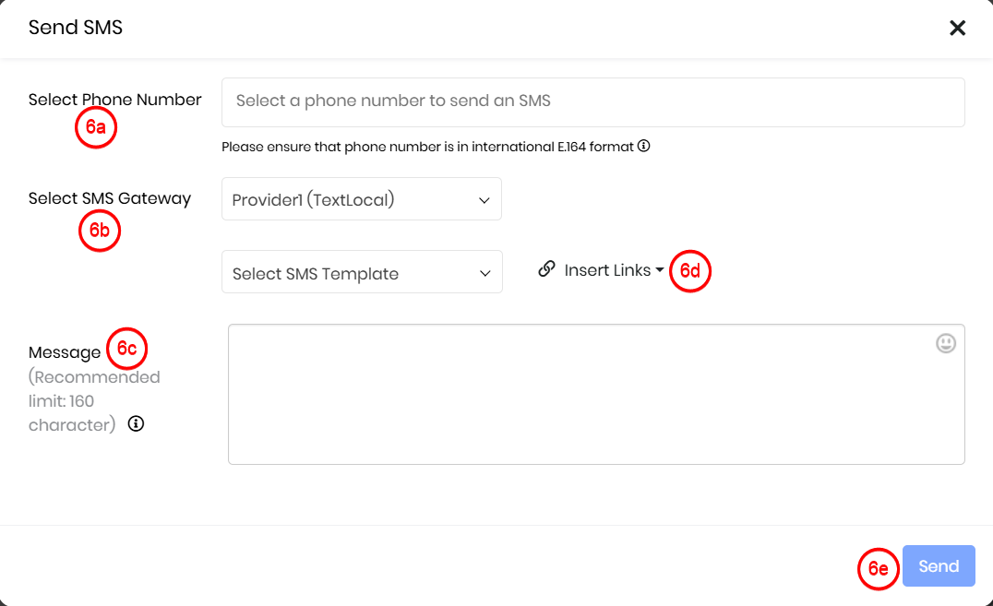Click the Select SMS Gateway label
The image size is (993, 606).
point(110,199)
